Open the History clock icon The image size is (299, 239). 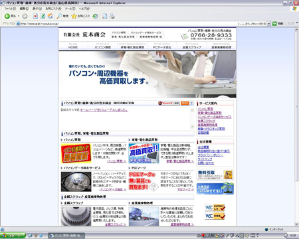96,16
